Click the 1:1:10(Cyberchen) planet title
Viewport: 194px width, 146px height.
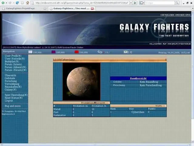64,60
